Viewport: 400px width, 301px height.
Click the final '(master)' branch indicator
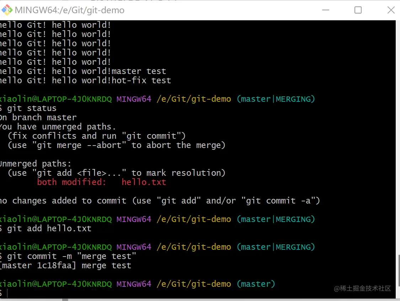[256, 284]
